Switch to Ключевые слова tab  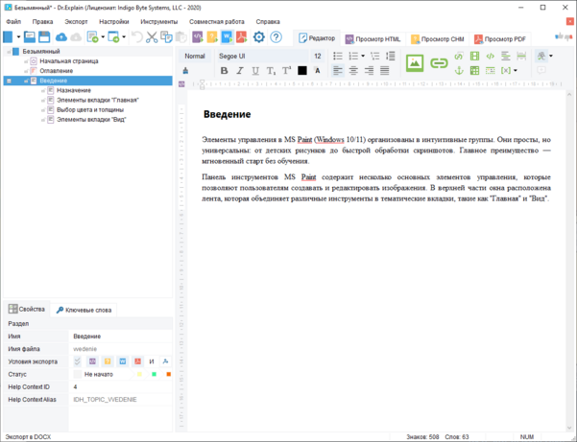tap(84, 310)
